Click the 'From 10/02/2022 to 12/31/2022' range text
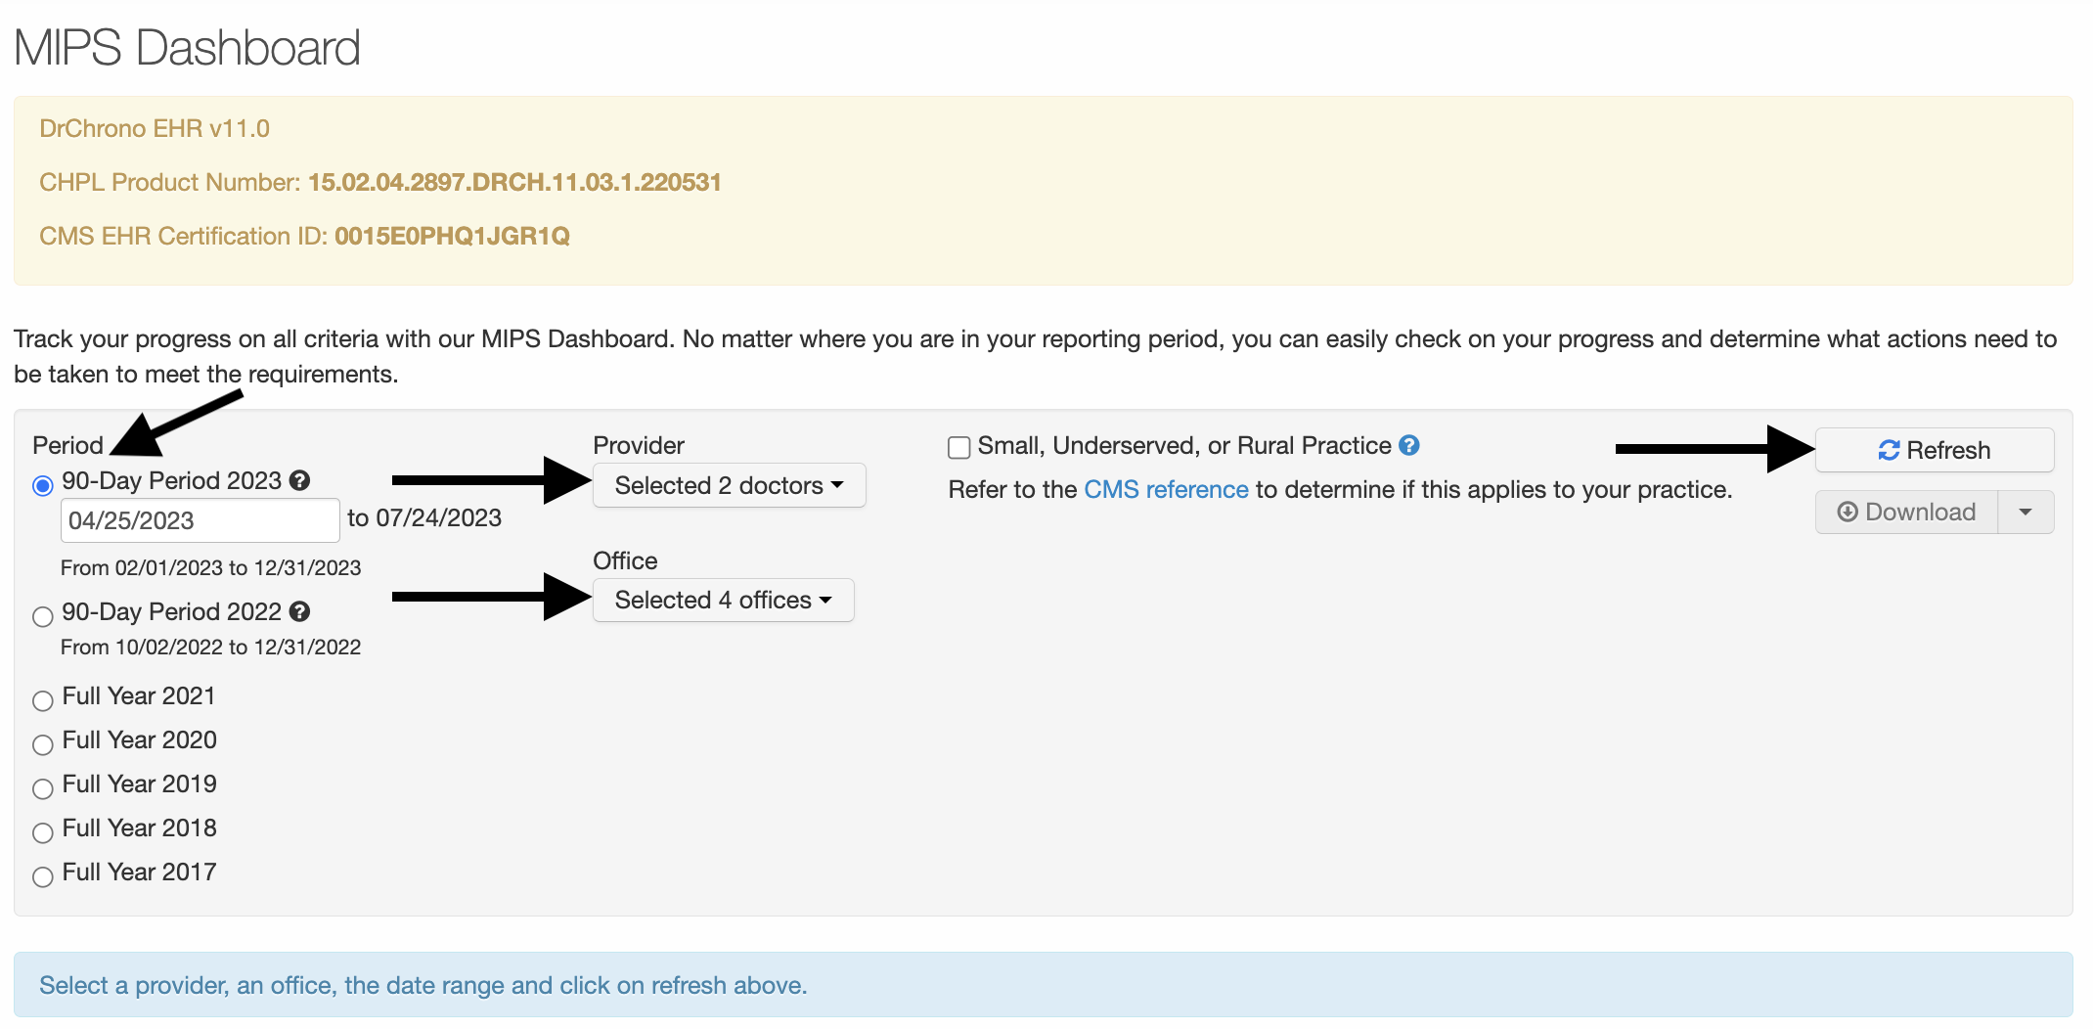Viewport: 2093px width, 1029px height. coord(211,647)
